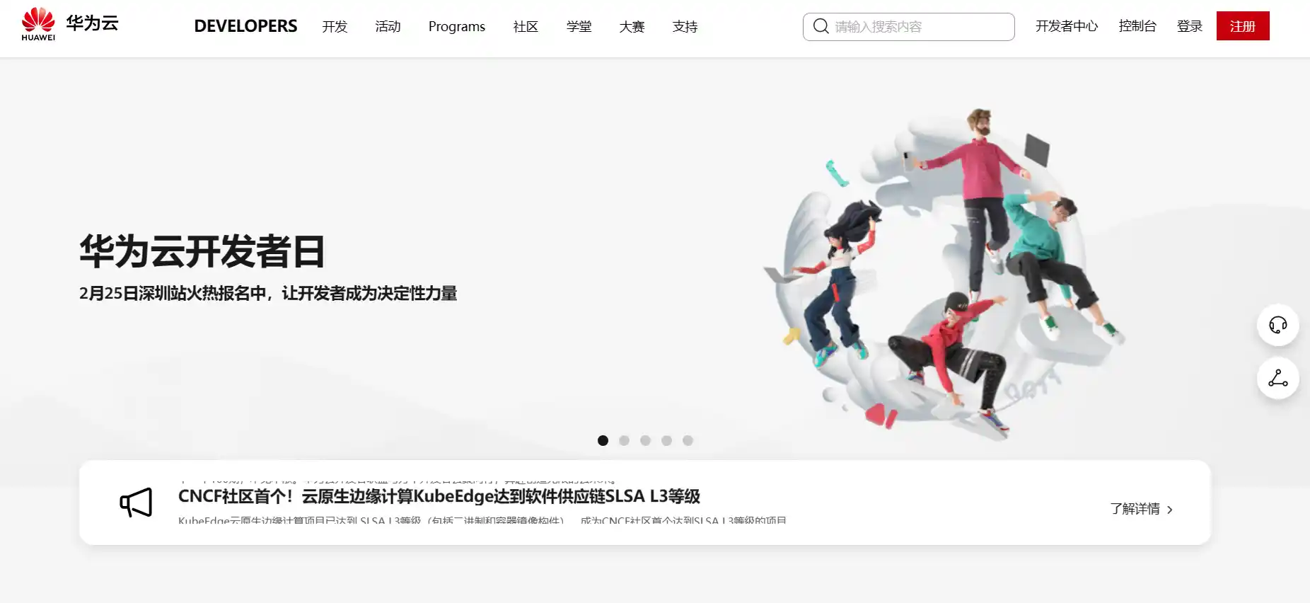Open the CNCF KubeEdge SLSA L3 headline
Image resolution: width=1310 pixels, height=603 pixels.
[x=439, y=496]
